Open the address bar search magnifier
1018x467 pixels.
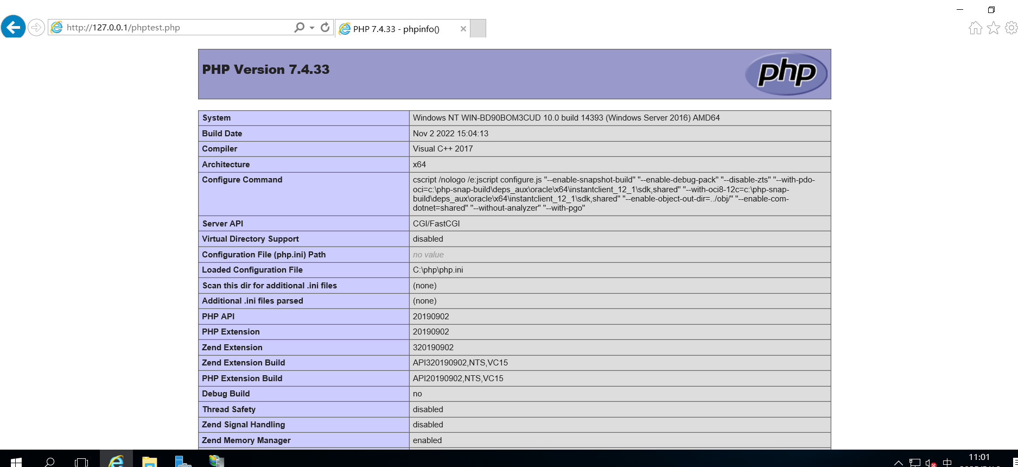point(299,27)
